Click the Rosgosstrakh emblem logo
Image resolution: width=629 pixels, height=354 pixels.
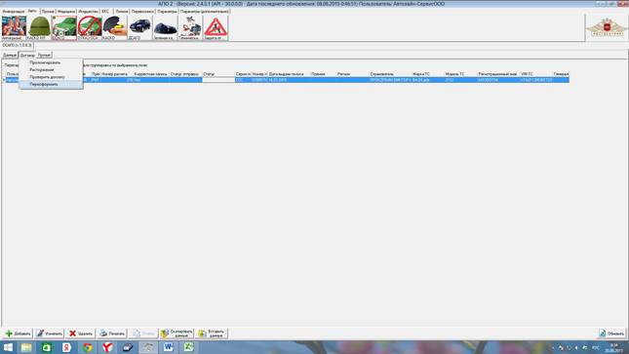tap(607, 27)
